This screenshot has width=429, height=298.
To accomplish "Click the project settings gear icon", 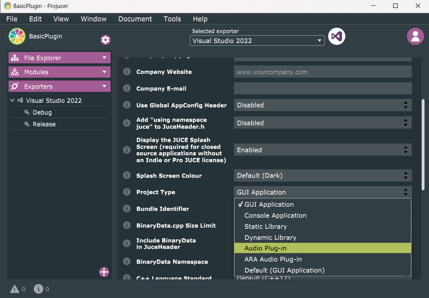I will pyautogui.click(x=105, y=40).
